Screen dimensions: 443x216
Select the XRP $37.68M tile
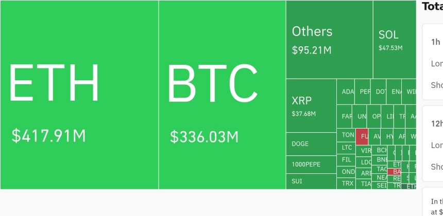click(311, 105)
